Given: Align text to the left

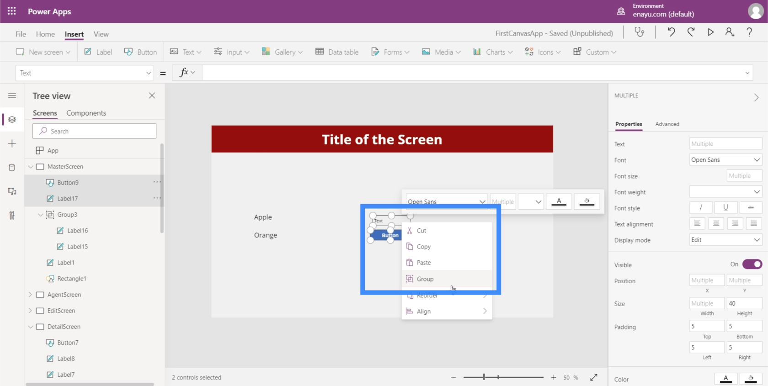Looking at the screenshot, I should 697,223.
